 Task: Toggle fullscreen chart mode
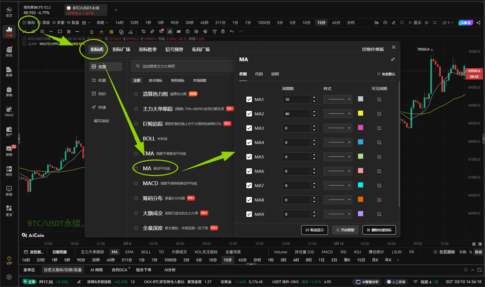pos(435,23)
